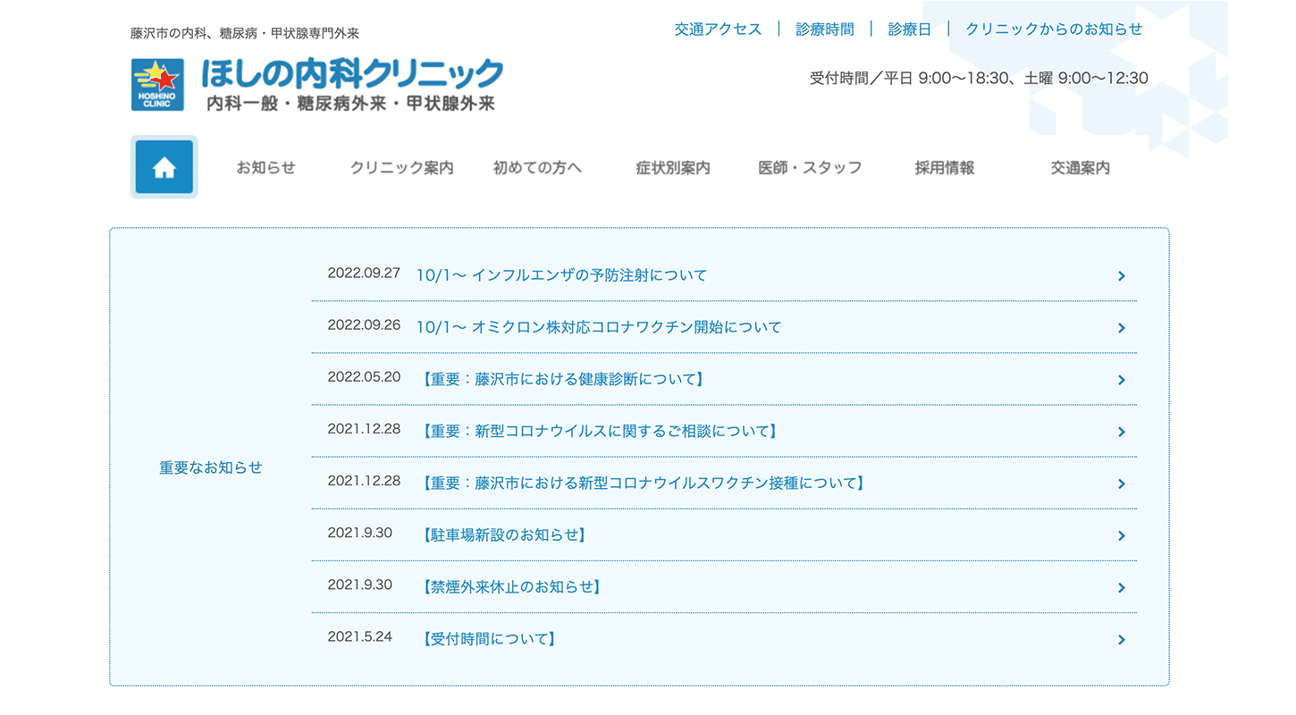Image resolution: width=1296 pixels, height=715 pixels.
Task: Open 医師・スタッフ navigation item
Action: click(810, 168)
